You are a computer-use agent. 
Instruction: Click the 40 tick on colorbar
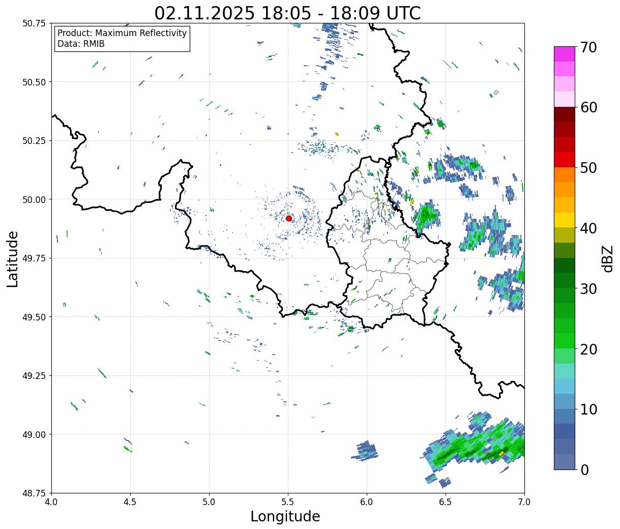(588, 228)
